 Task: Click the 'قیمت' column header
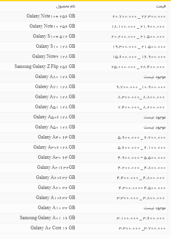point(161,6)
